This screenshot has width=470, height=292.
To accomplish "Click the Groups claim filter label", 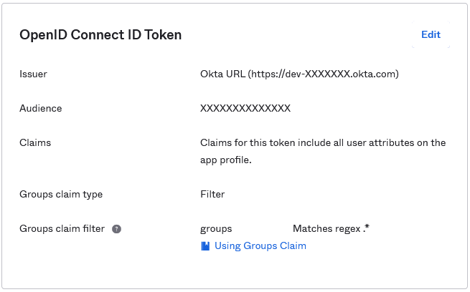I will (x=62, y=229).
